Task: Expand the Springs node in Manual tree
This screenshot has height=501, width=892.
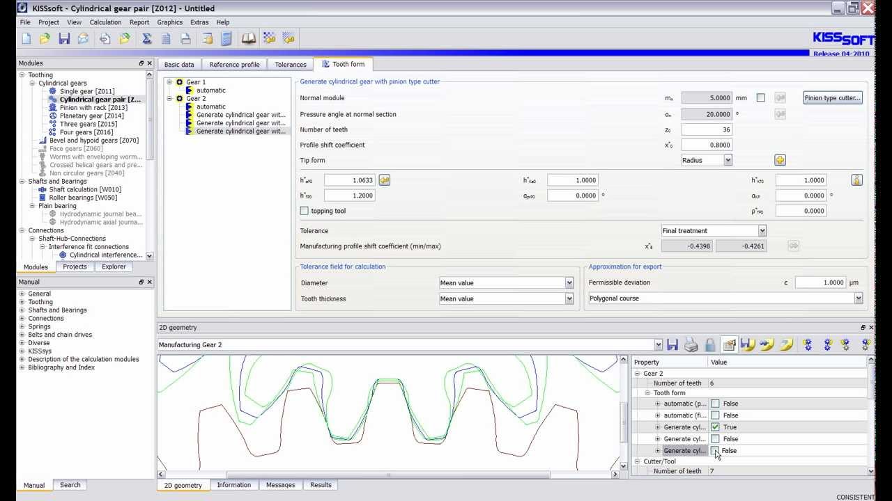Action: pyautogui.click(x=22, y=326)
